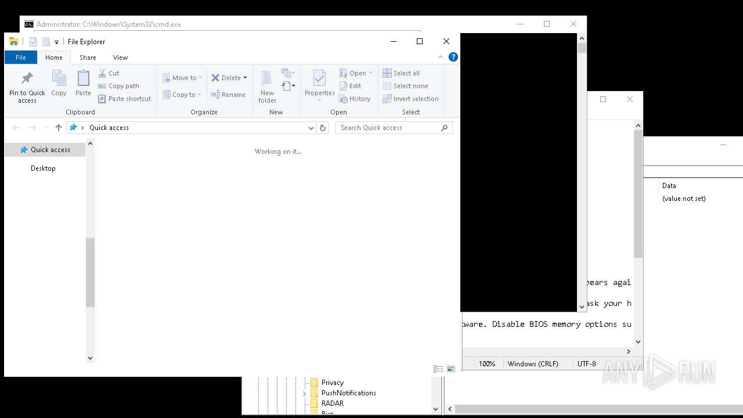Switch to the Share tab
This screenshot has height=418, width=743.
click(x=88, y=57)
